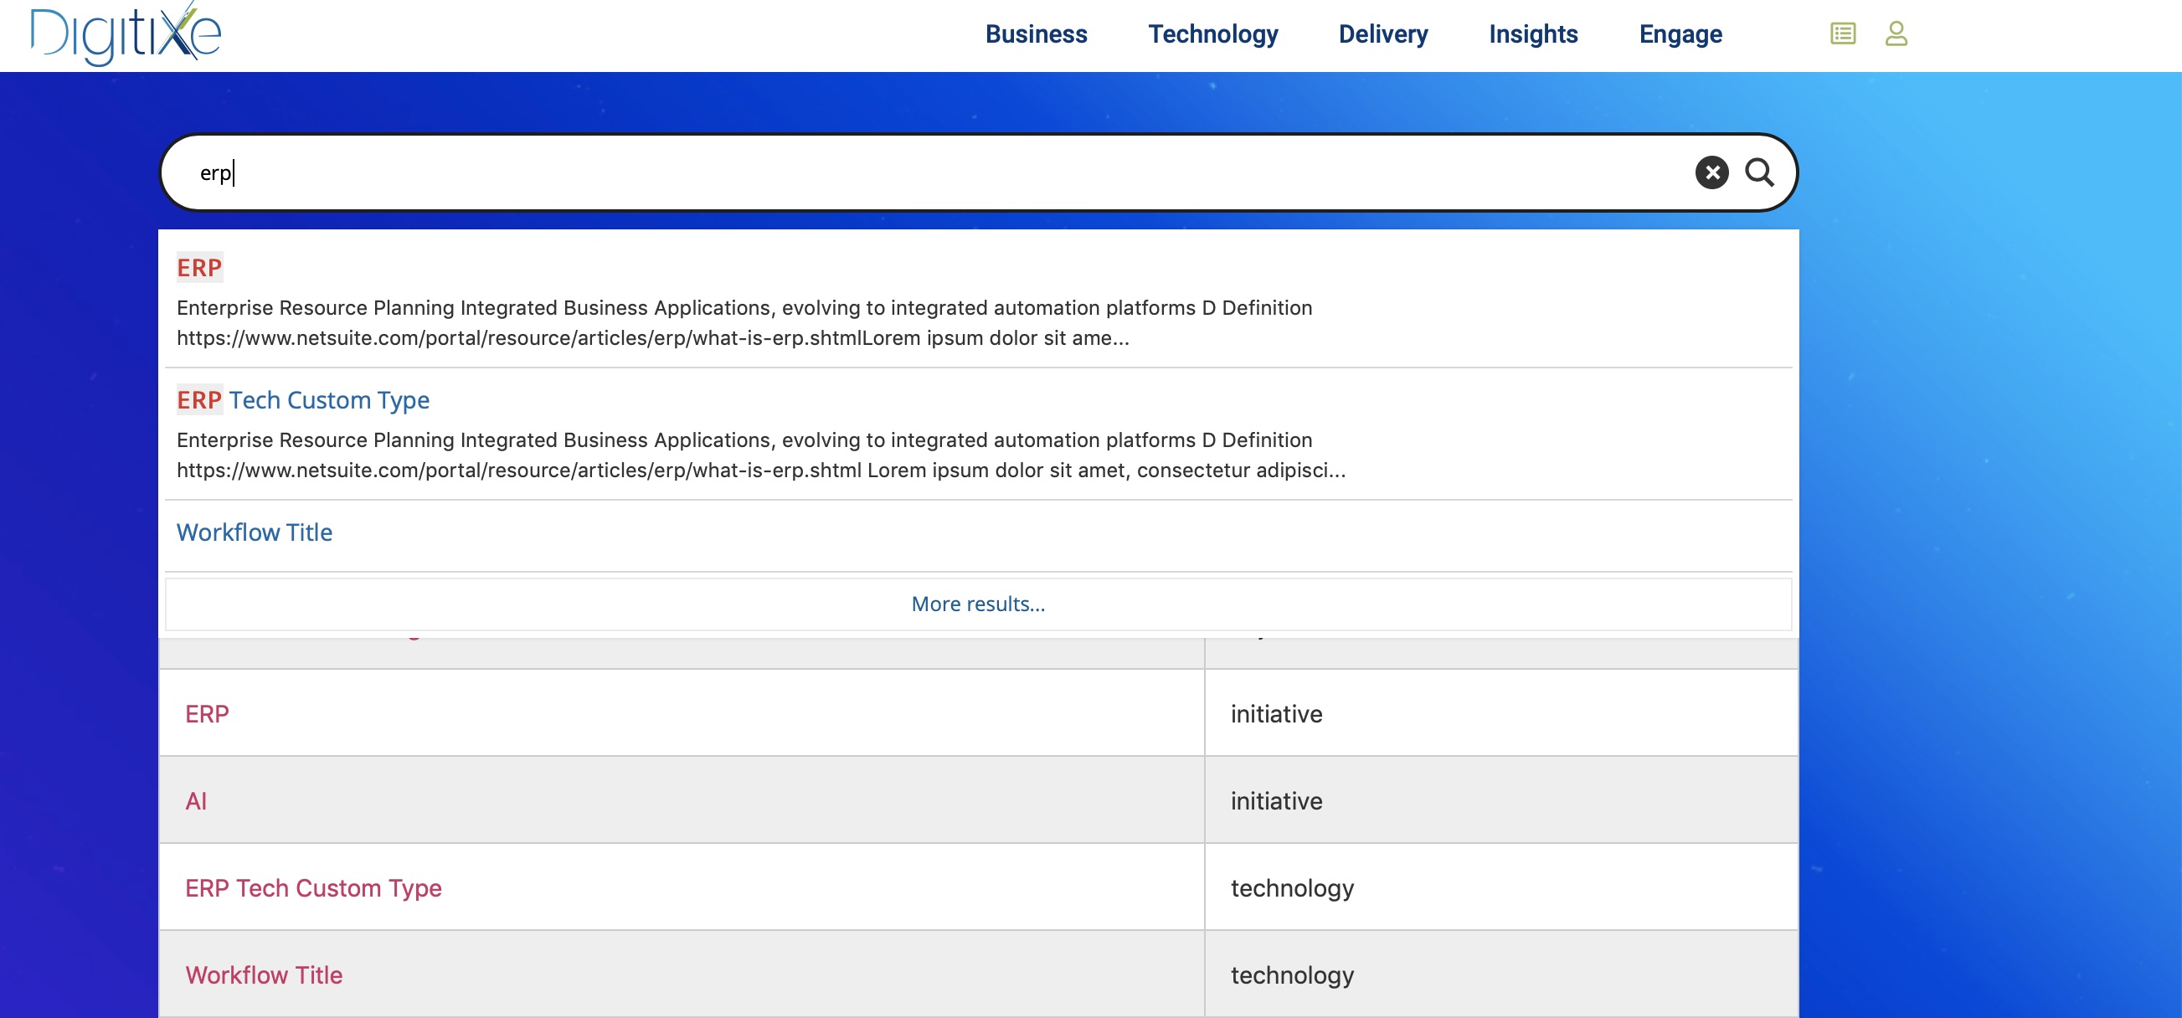Open the ERP suggestion result

click(199, 268)
